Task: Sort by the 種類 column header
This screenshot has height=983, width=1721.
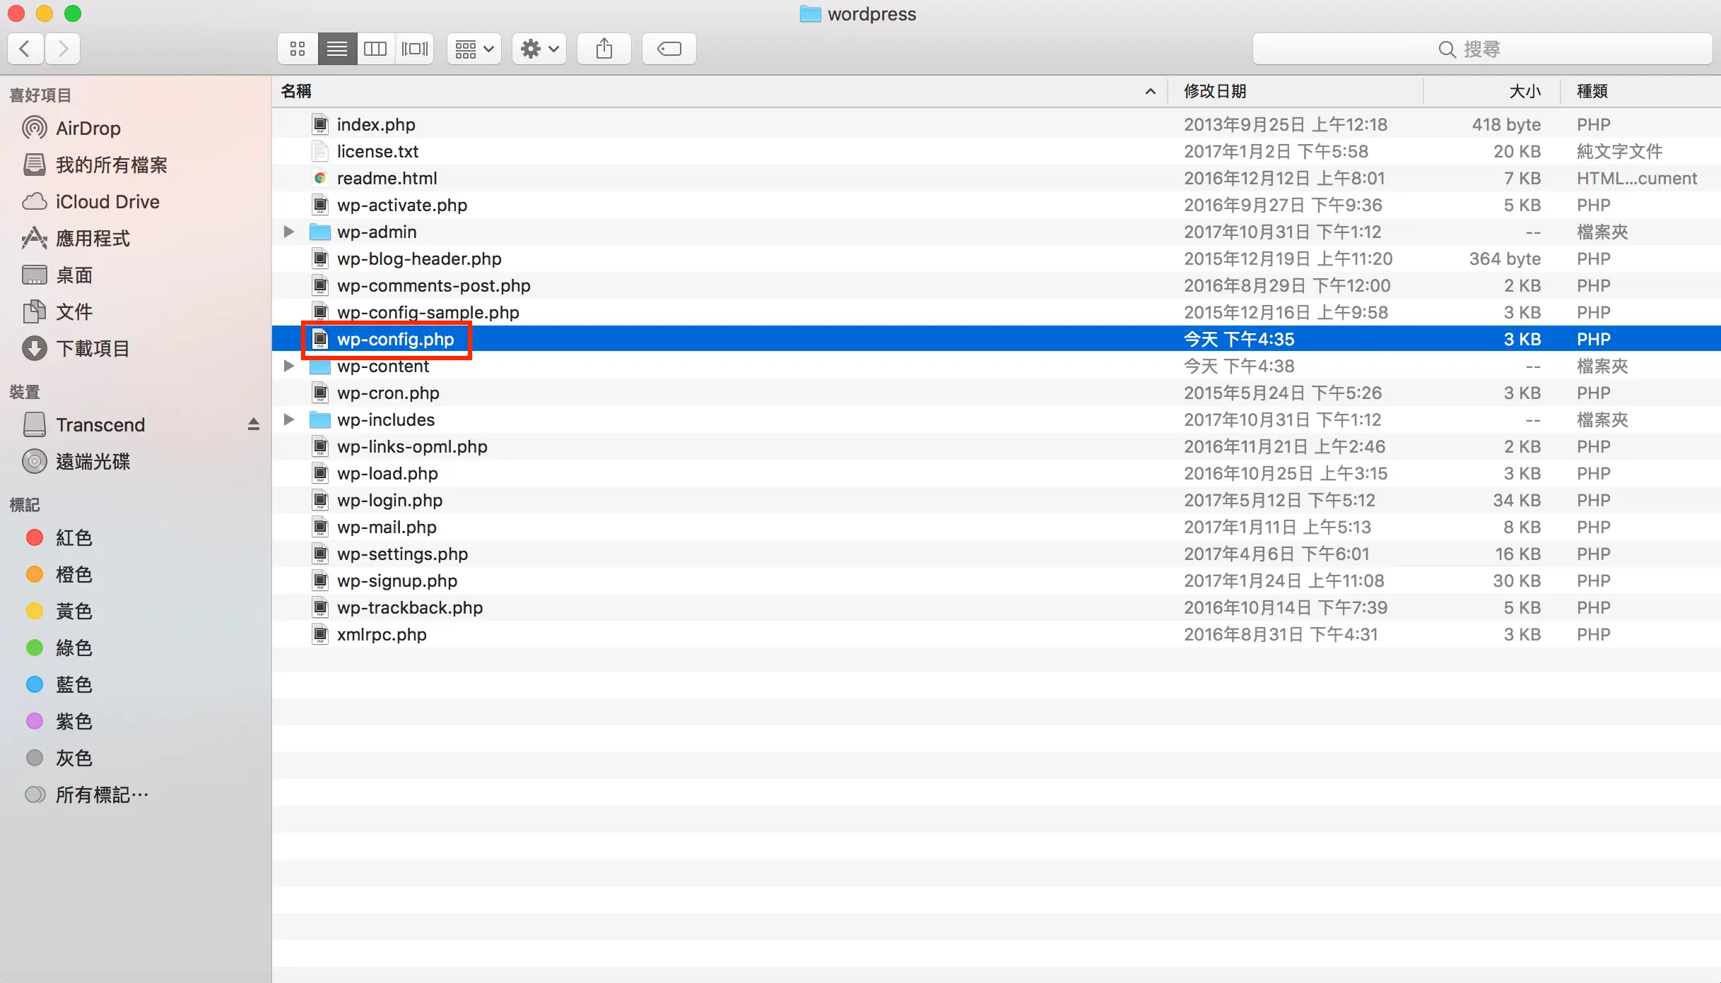Action: [x=1640, y=91]
